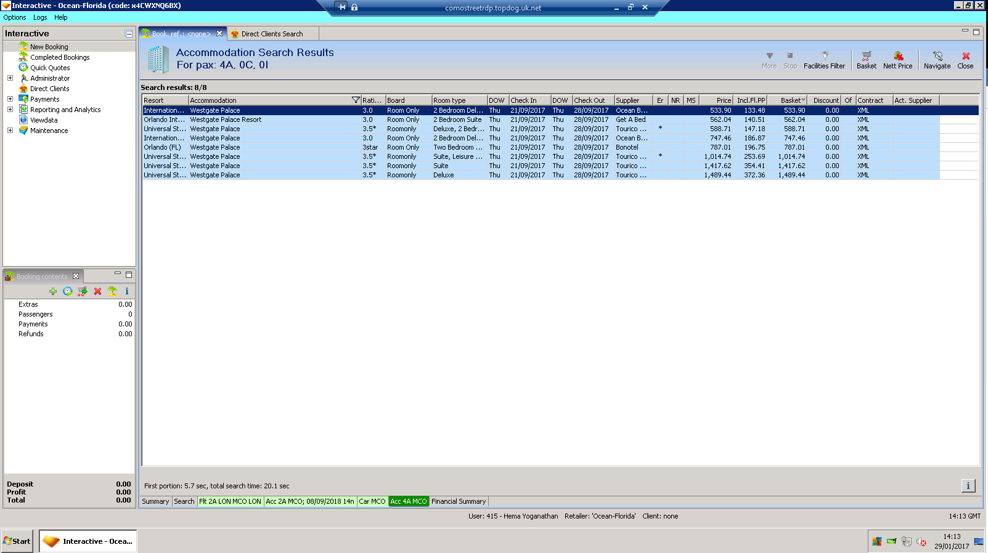The width and height of the screenshot is (988, 553).
Task: Open the Financial Summary tab
Action: [x=459, y=501]
